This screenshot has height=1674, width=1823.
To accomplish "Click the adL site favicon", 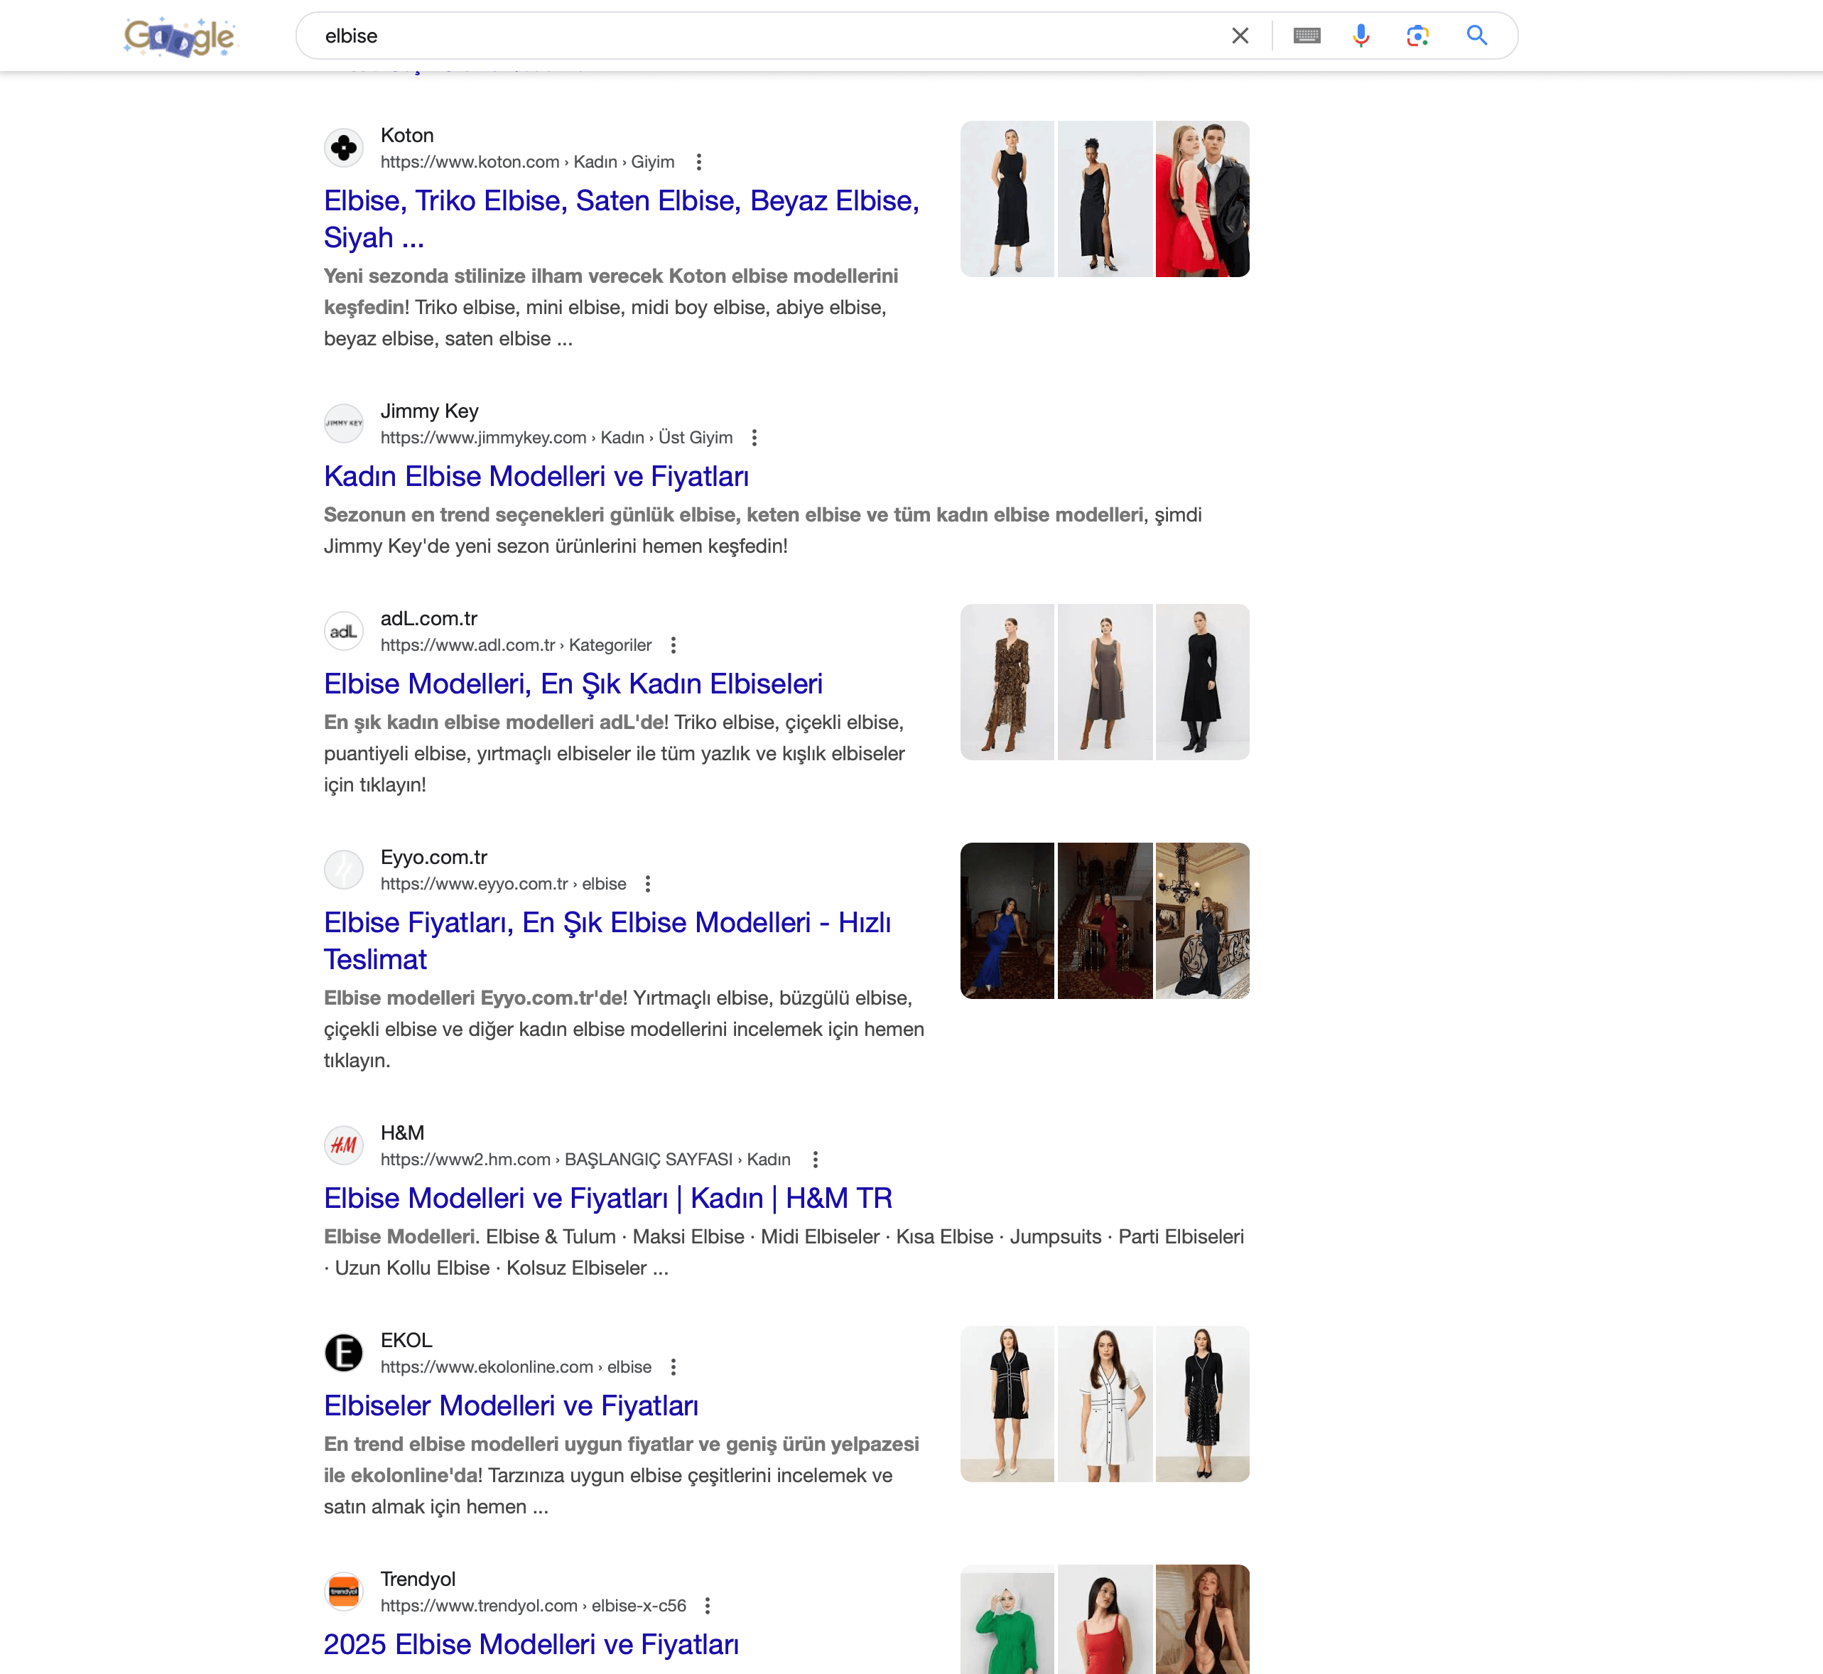I will (344, 632).
